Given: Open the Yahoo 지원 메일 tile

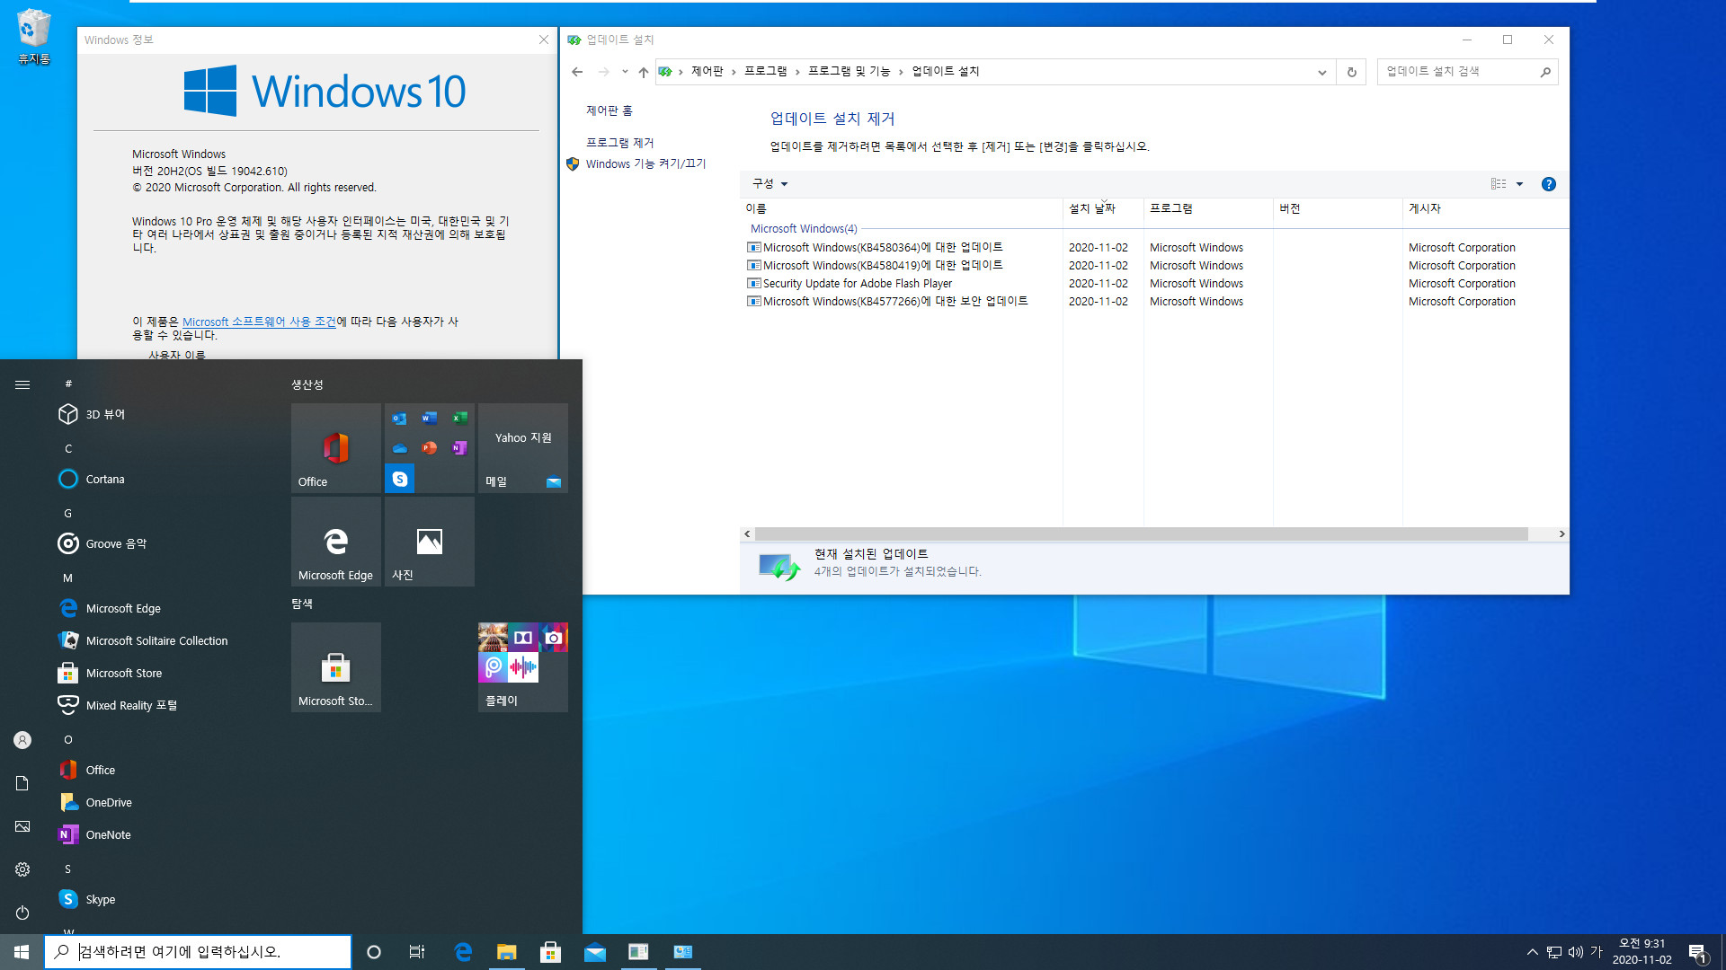Looking at the screenshot, I should [523, 448].
